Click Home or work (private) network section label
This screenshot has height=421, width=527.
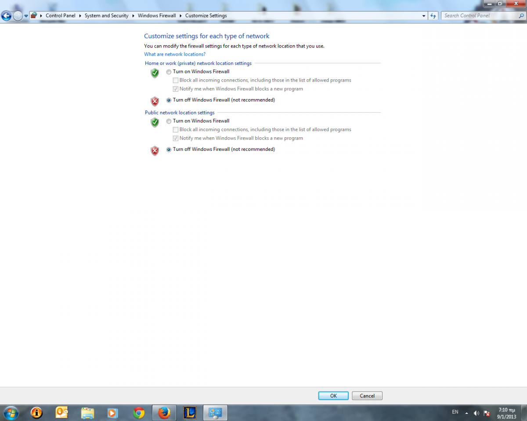[x=198, y=64]
